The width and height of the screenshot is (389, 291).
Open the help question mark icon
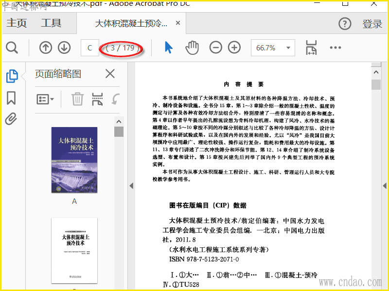[x=345, y=24]
